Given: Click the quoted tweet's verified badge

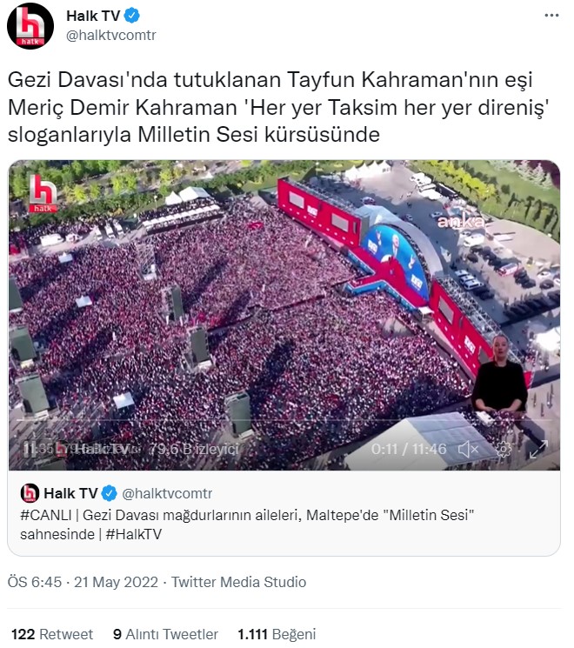Looking at the screenshot, I should tap(109, 493).
